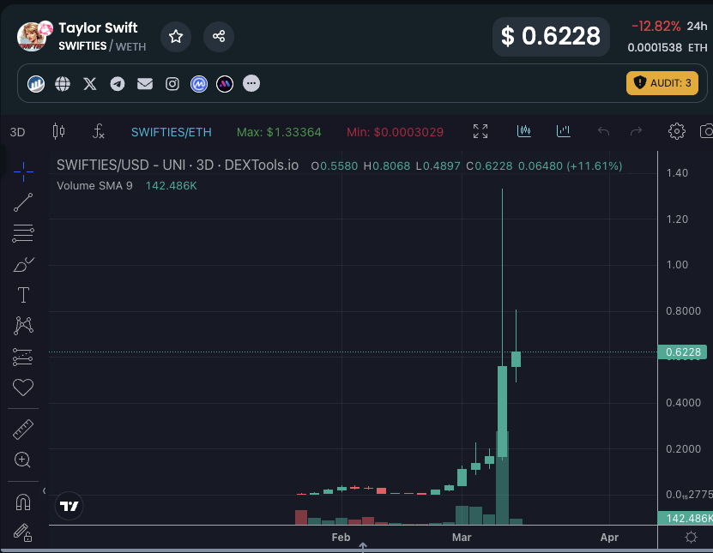Click the SWIFTIES/USD chart title legend
This screenshot has width=713, height=553.
[x=178, y=165]
